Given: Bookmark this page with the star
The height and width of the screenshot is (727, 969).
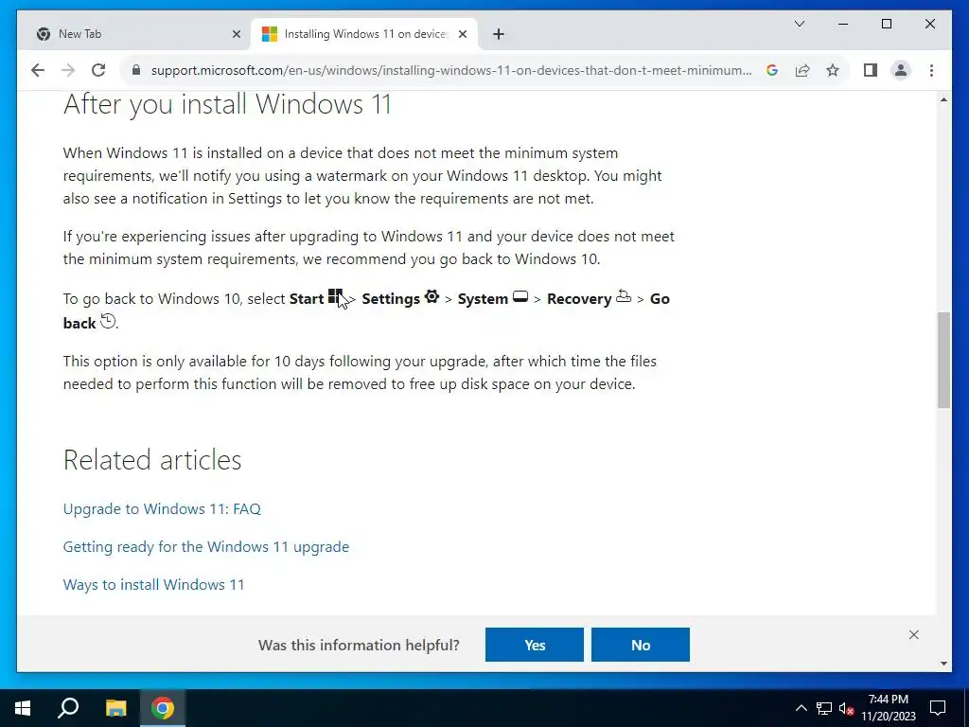Looking at the screenshot, I should tap(833, 70).
